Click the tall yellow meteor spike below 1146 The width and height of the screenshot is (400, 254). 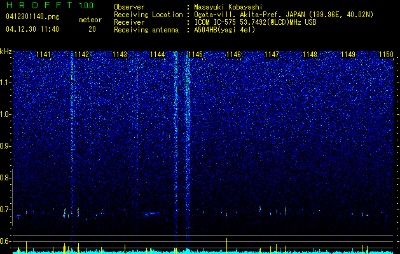coord(226,246)
